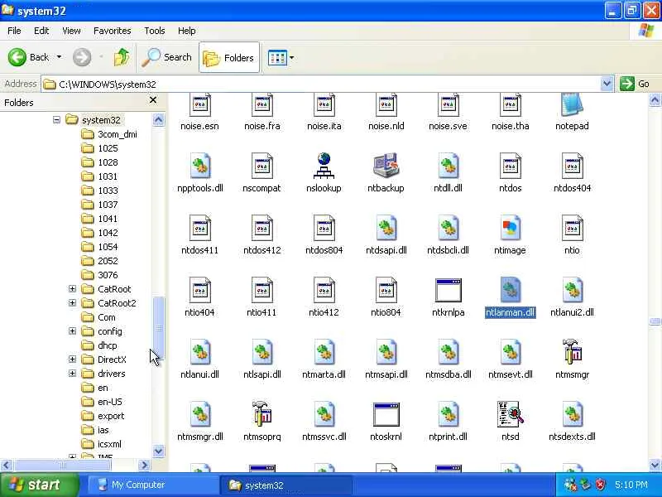This screenshot has height=497, width=662.
Task: Click the system32 taskbar button
Action: (286, 485)
